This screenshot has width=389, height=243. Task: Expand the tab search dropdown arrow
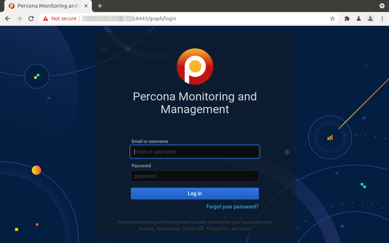point(382,6)
